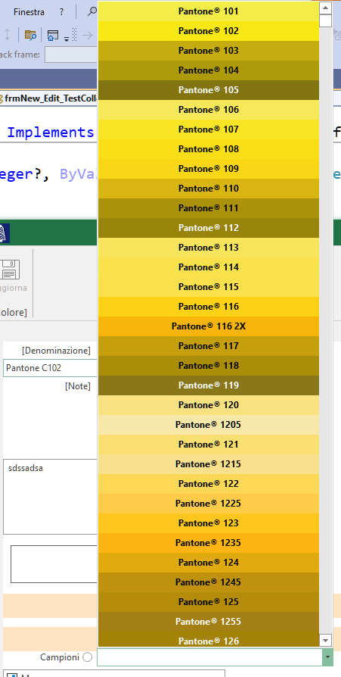Click the app icon in the green title bar
The image size is (341, 677).
coord(3,234)
